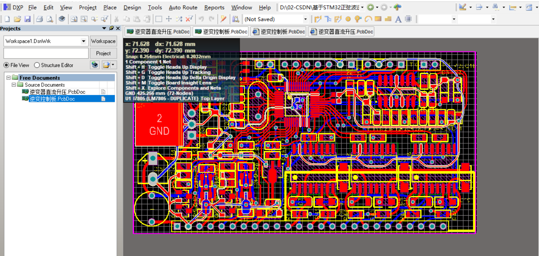The width and height of the screenshot is (539, 256).
Task: Clear the current filter icon
Action: [189, 19]
